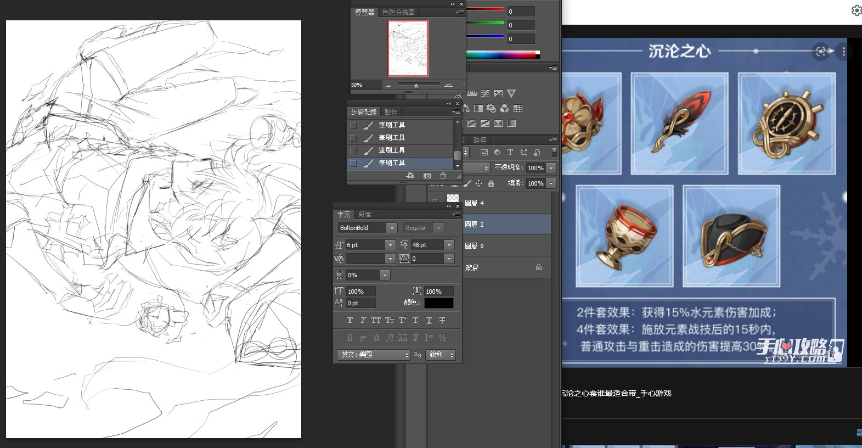Apply Small Caps Tt style
Screen dimensions: 862x448
pyautogui.click(x=389, y=321)
